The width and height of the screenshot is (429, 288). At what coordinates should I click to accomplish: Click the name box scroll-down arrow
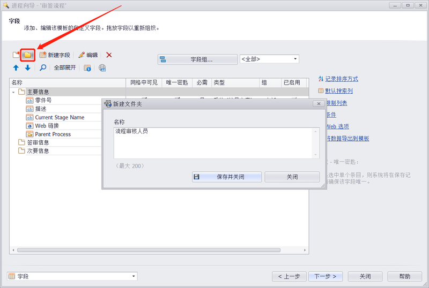click(x=316, y=155)
